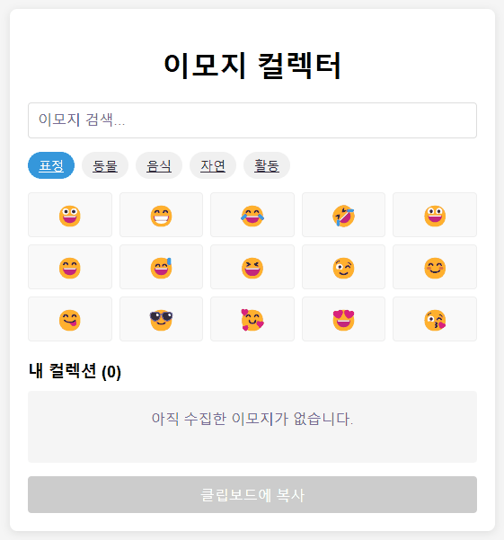Open the 음식 category tab
This screenshot has width=504, height=540.
(x=159, y=165)
